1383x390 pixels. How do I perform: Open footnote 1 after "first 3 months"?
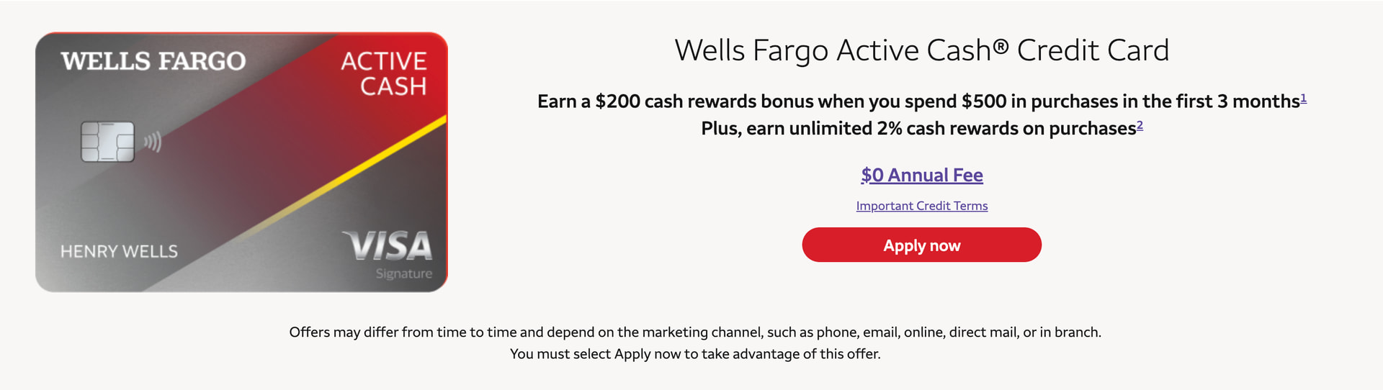click(1303, 98)
